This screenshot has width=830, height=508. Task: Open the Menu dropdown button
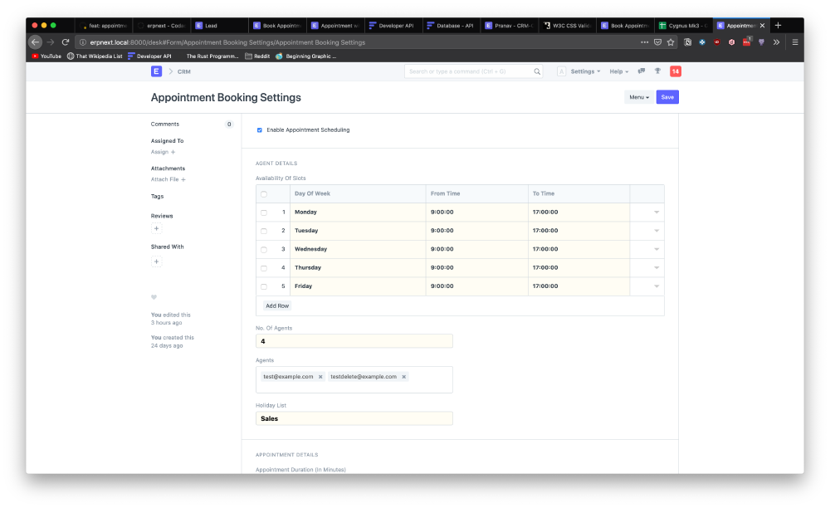click(x=637, y=97)
